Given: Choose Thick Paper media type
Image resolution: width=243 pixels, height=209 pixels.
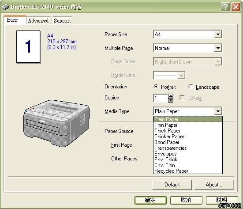Looking at the screenshot, I should pos(188,131).
